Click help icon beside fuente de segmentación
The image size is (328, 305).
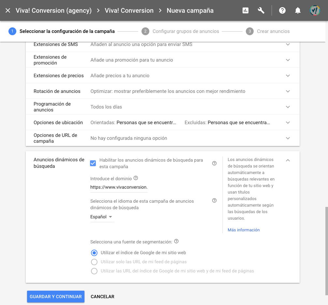[x=176, y=241]
